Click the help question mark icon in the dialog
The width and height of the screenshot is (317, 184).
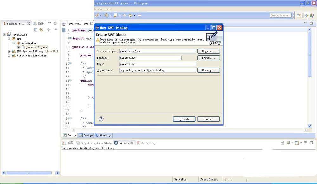point(100,119)
